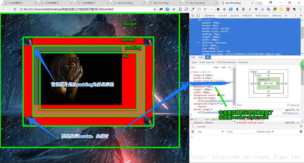Open the Properties sidebar tab

pyautogui.click(x=243, y=62)
